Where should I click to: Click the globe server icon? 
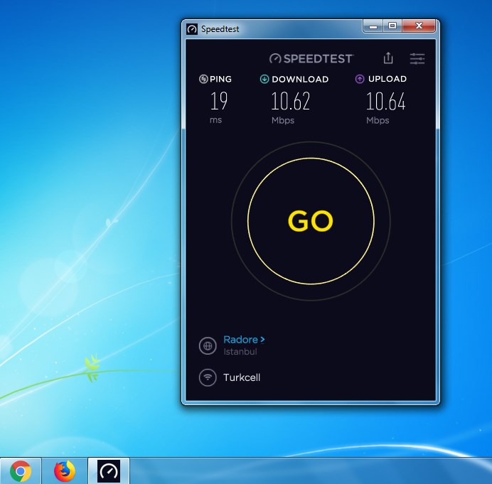[x=208, y=345]
